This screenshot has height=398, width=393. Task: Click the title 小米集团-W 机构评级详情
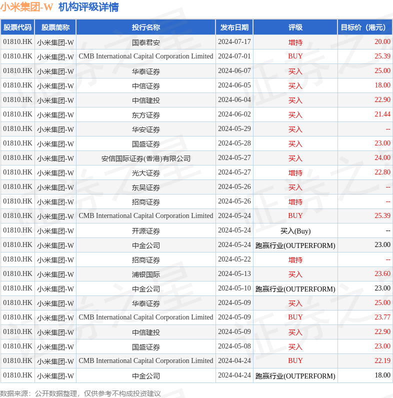(x=59, y=7)
